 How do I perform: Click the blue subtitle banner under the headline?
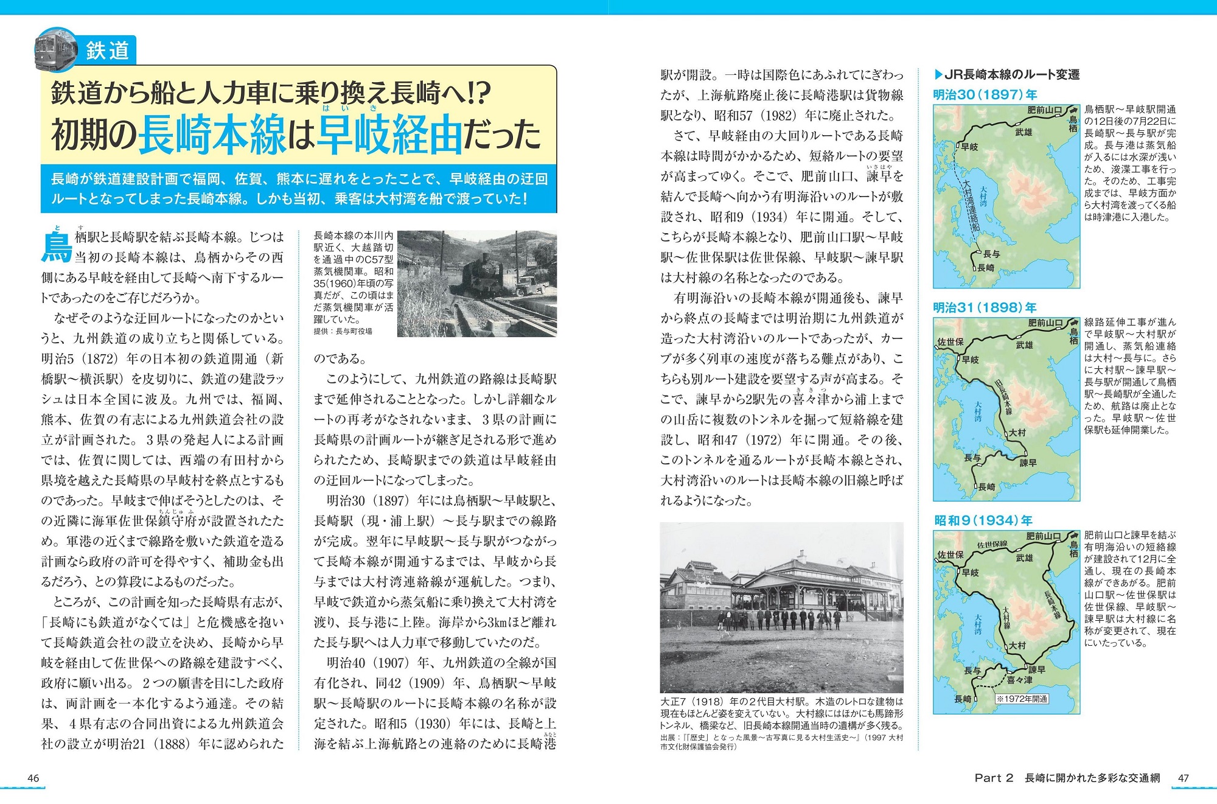[299, 189]
